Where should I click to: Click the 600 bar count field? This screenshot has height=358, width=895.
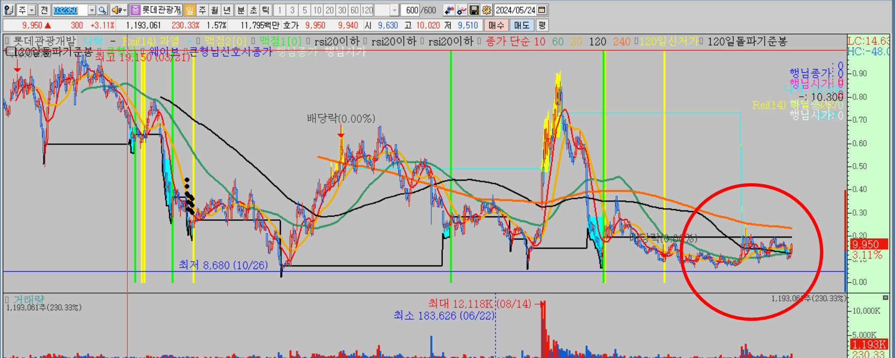[x=412, y=10]
